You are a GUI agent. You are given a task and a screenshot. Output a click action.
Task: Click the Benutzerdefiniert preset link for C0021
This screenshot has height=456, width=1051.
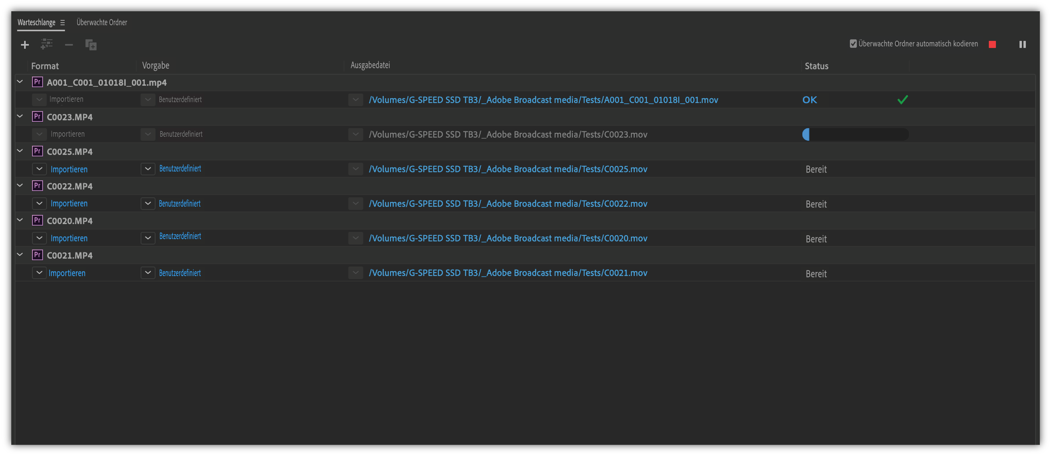point(179,273)
